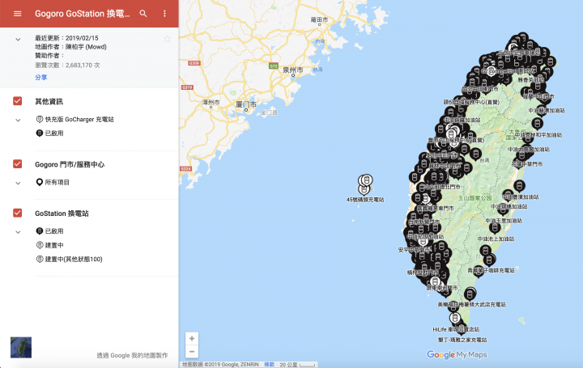Switch to satellite view thumbnail

tap(21, 347)
